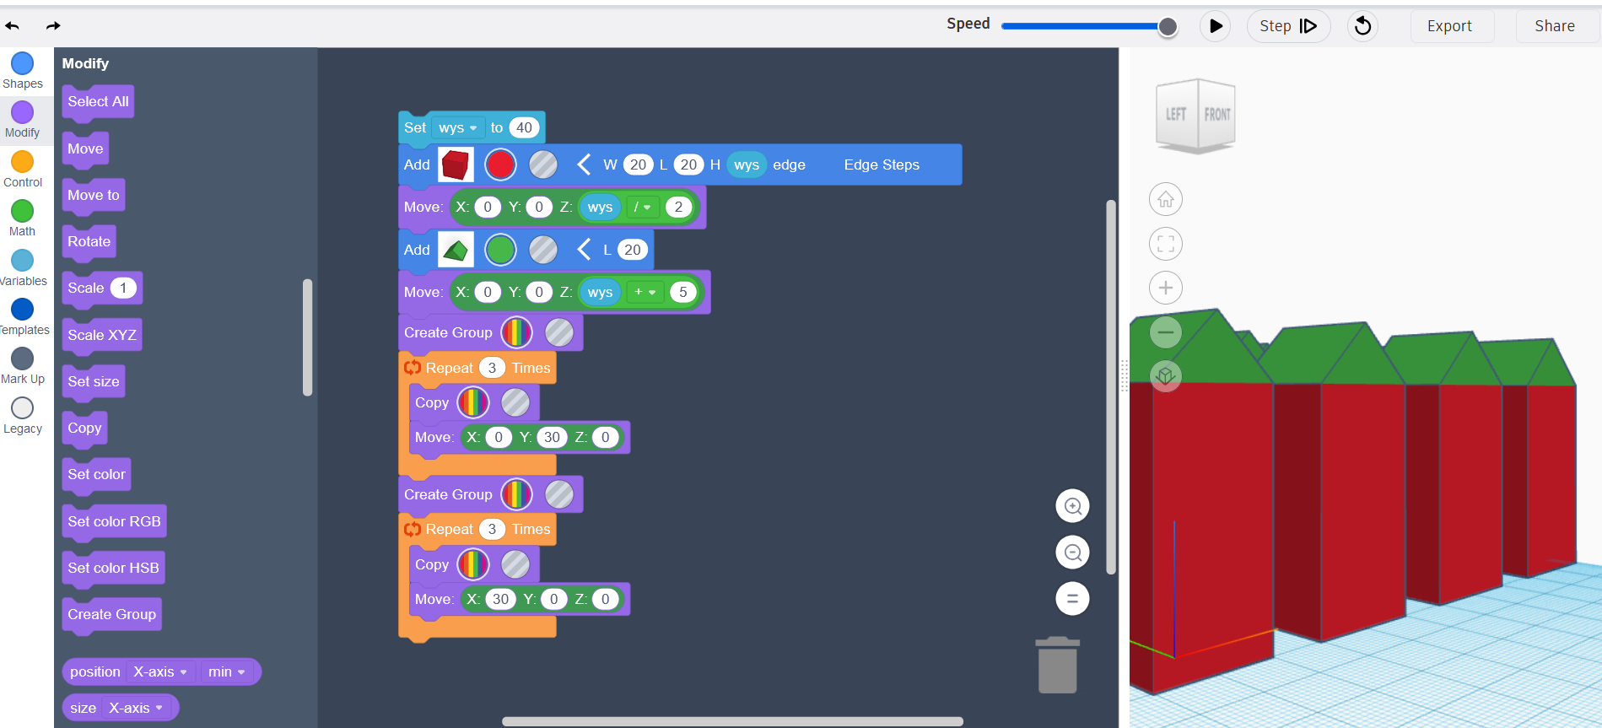Open the Modify category

tap(23, 120)
